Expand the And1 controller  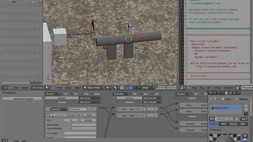(119, 116)
